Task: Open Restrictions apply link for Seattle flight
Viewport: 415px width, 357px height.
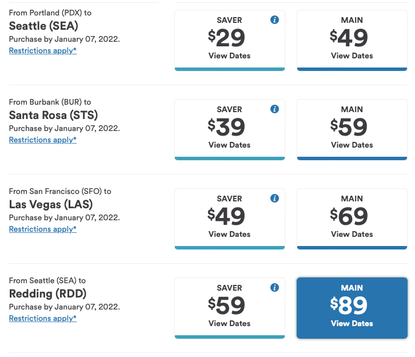Action: pos(43,51)
